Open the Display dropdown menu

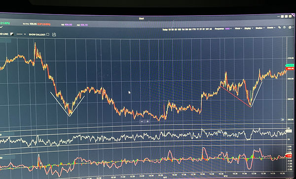coord(249,28)
